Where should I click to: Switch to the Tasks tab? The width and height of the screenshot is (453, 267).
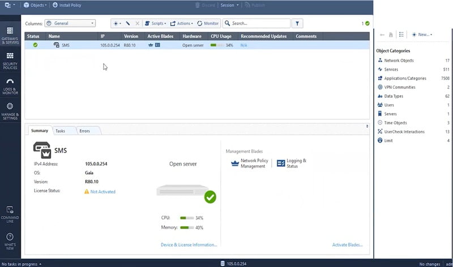[61, 131]
